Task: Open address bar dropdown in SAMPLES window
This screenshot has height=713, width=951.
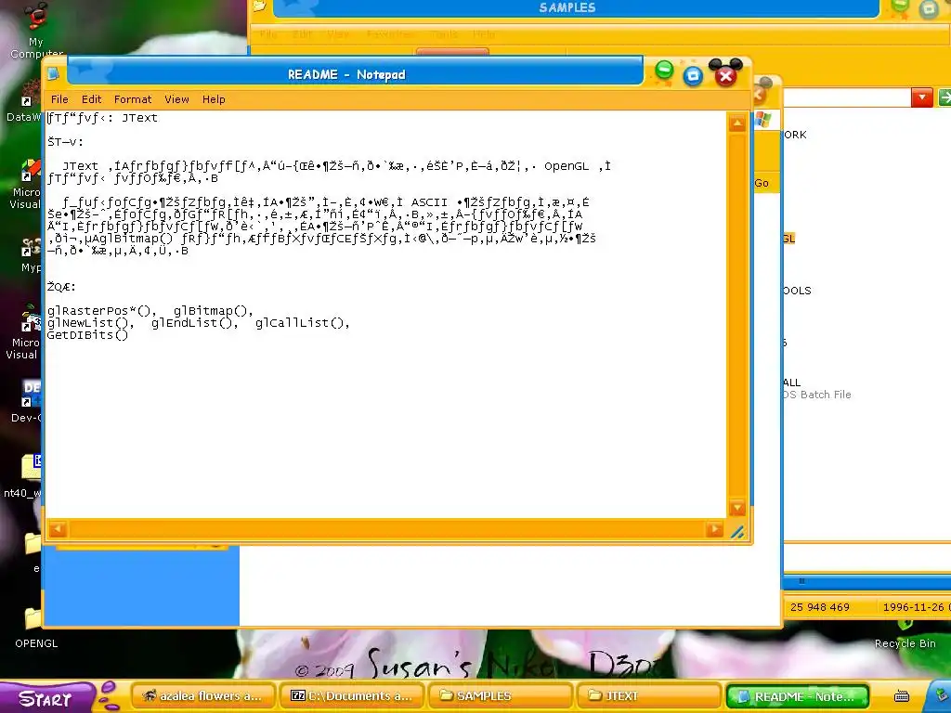Action: coord(922,97)
